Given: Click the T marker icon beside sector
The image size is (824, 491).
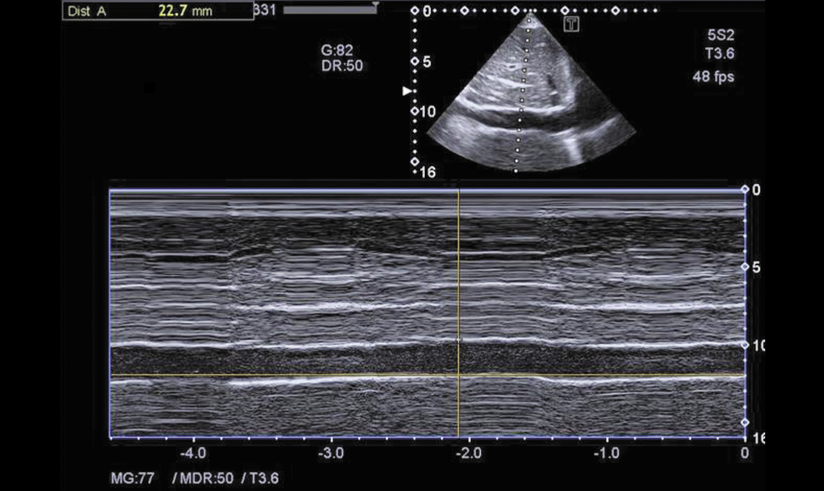Looking at the screenshot, I should click(x=571, y=24).
